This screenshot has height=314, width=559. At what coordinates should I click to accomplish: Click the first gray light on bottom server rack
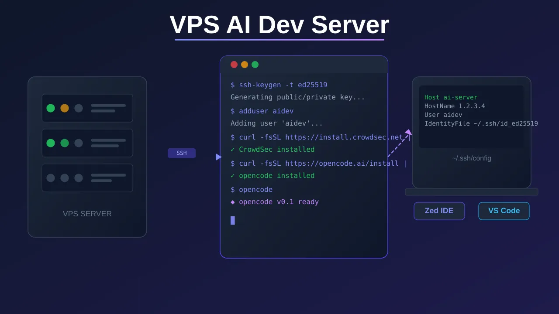click(51, 178)
